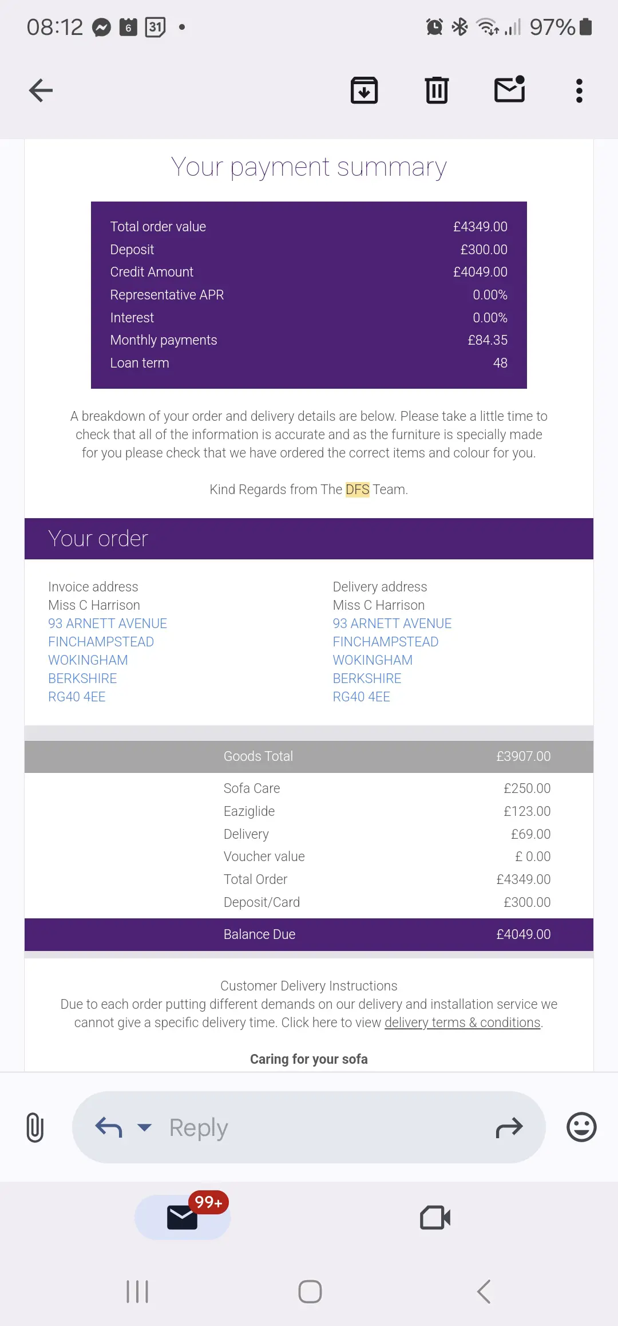Archive this email
The width and height of the screenshot is (618, 1326).
click(x=364, y=90)
